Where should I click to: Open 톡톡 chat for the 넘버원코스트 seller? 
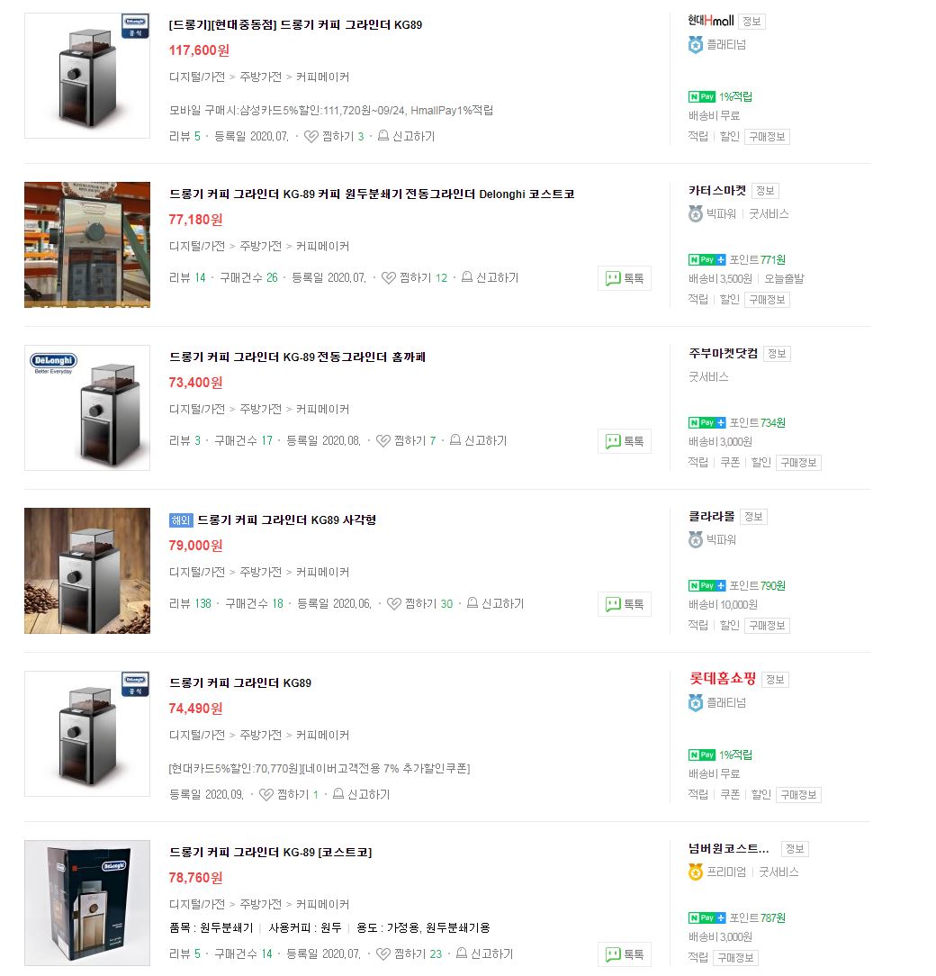pos(625,954)
